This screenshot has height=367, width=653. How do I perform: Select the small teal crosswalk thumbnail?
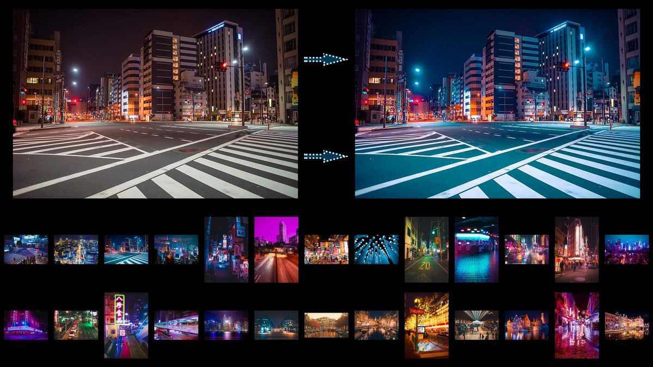click(126, 250)
